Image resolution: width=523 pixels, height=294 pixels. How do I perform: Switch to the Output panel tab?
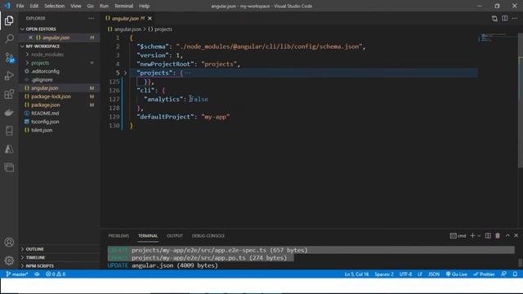click(x=175, y=236)
